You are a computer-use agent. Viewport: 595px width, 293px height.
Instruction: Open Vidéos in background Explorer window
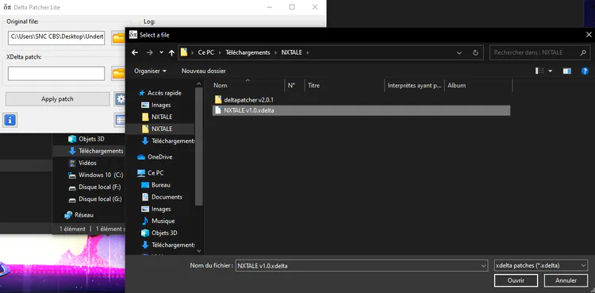[83, 163]
